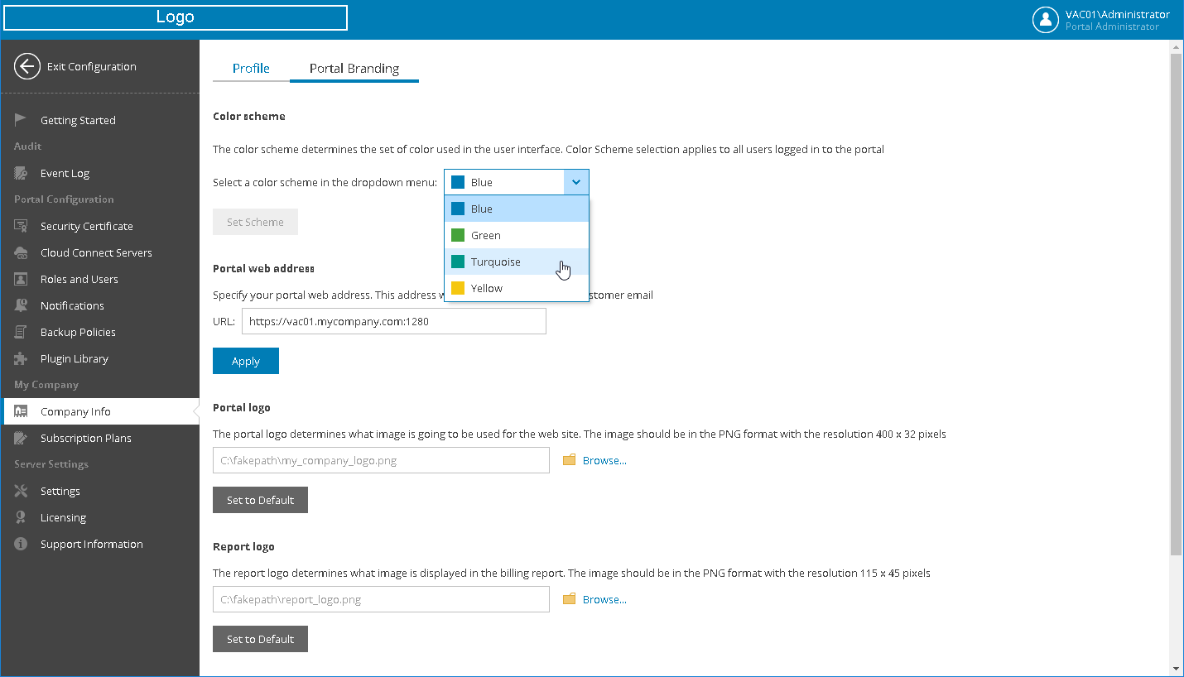
Task: Click the Color scheme heading text
Action: click(x=249, y=116)
